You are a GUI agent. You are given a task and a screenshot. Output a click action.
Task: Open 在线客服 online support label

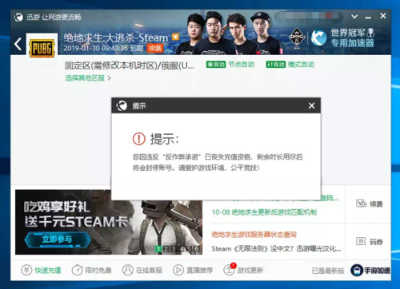tap(149, 271)
